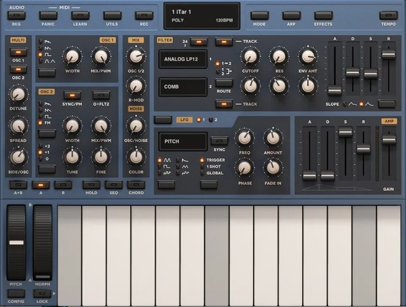This screenshot has height=307, width=406.
Task: Select OSC 1 triangle/sine waveform icon
Action: 50,61
